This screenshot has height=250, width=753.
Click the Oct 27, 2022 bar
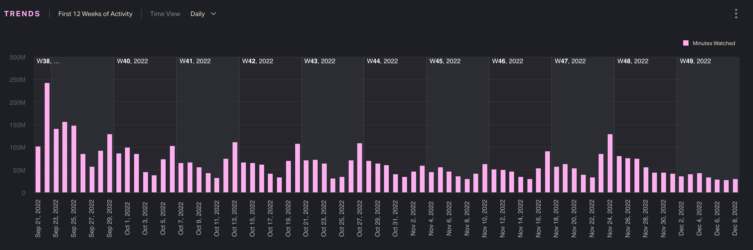[360, 168]
